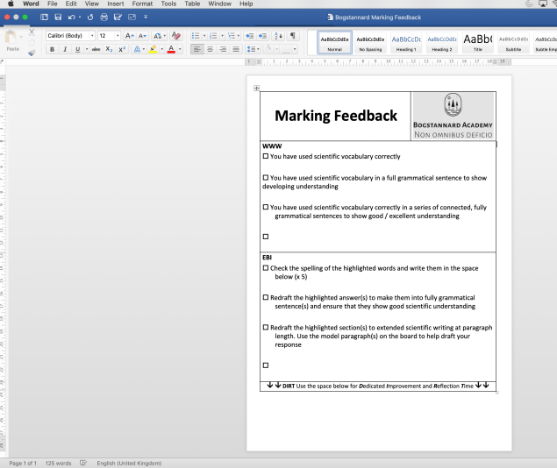The width and height of the screenshot is (557, 468).
Task: Open the Insert menu
Action: coord(115,4)
